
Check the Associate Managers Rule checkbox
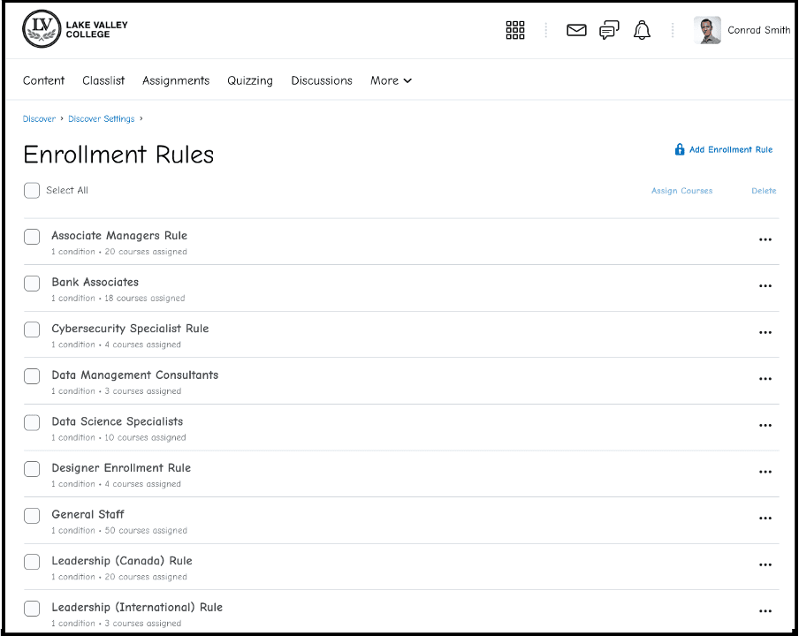(x=32, y=237)
